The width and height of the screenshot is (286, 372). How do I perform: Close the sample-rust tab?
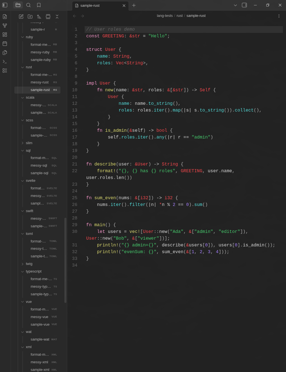tap(124, 6)
